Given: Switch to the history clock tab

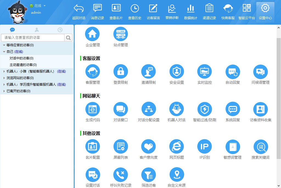Looking at the screenshot, I should coord(60,30).
